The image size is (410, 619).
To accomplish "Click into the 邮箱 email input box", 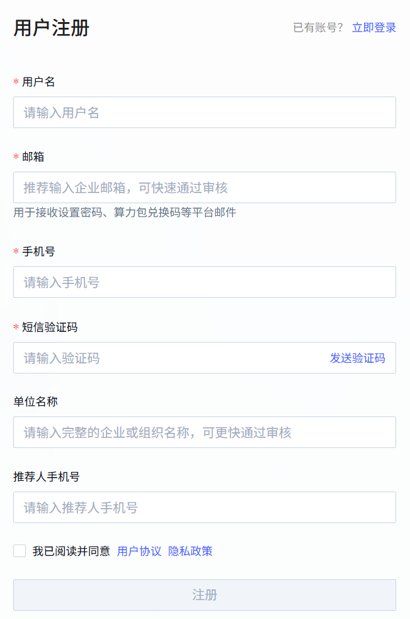I will (x=204, y=188).
